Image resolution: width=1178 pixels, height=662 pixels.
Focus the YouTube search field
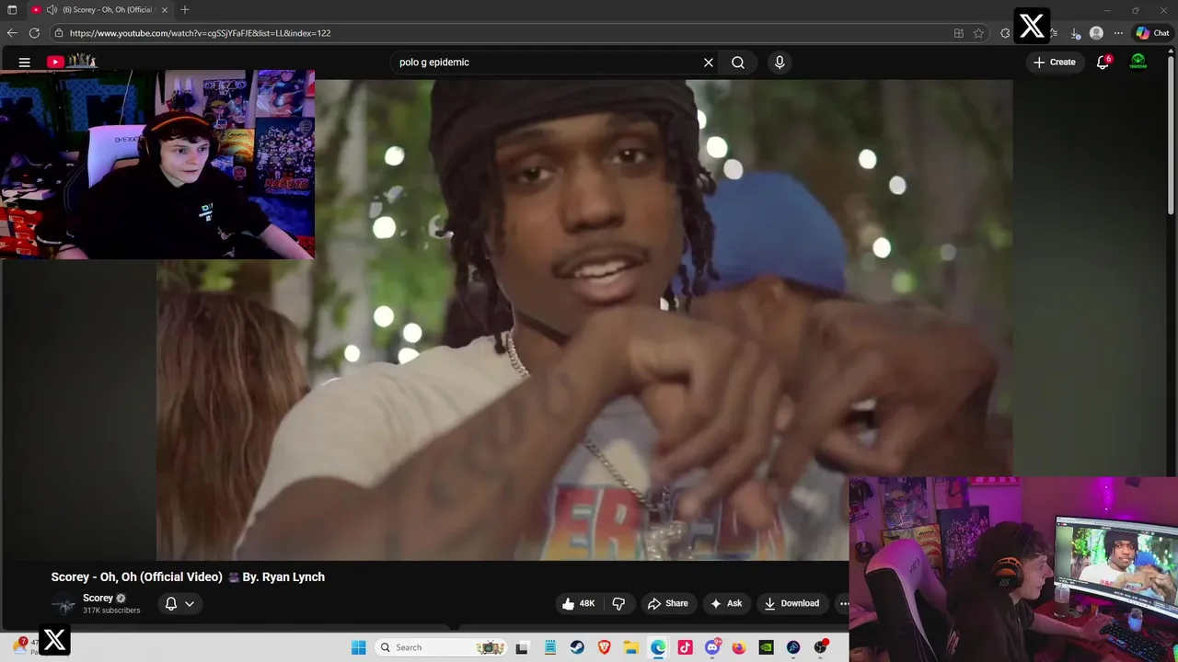[x=548, y=63]
